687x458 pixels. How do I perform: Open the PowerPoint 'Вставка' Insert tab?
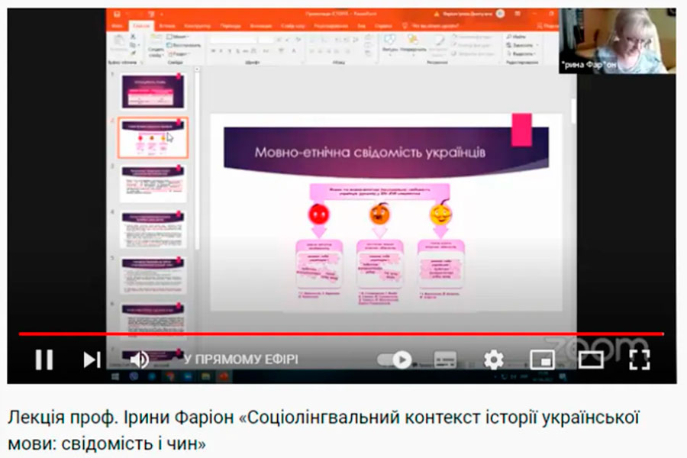tap(167, 26)
